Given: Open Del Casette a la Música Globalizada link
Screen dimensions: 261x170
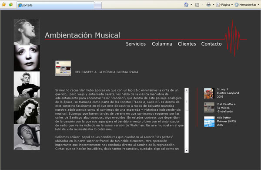Looking at the screenshot, I should tap(226, 108).
